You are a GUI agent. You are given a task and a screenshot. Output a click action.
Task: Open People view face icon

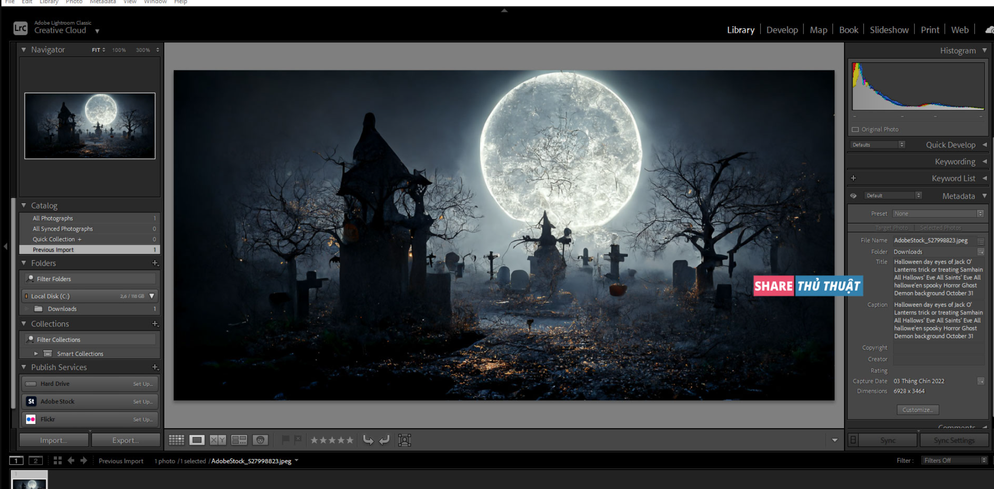coord(260,440)
